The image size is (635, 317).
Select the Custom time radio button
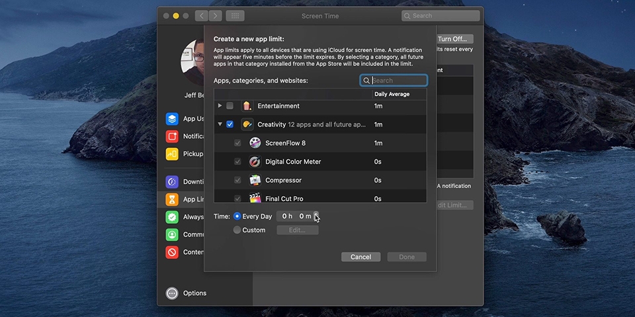pyautogui.click(x=237, y=230)
